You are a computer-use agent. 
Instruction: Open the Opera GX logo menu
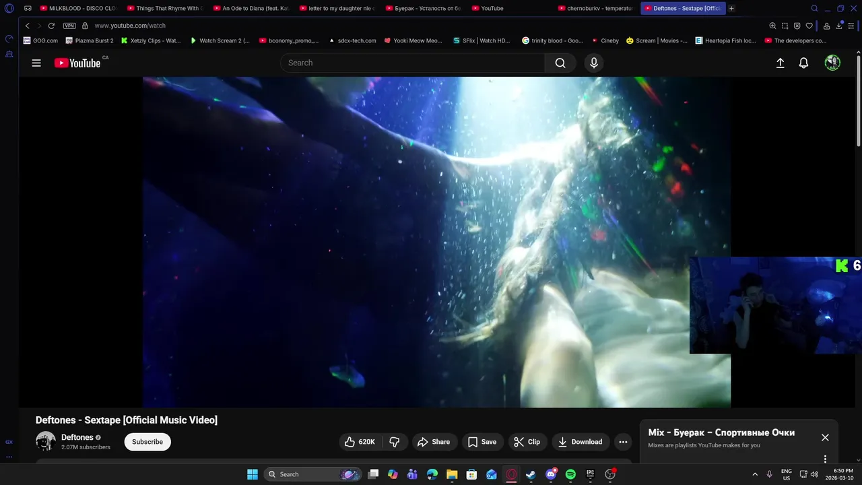(x=9, y=8)
